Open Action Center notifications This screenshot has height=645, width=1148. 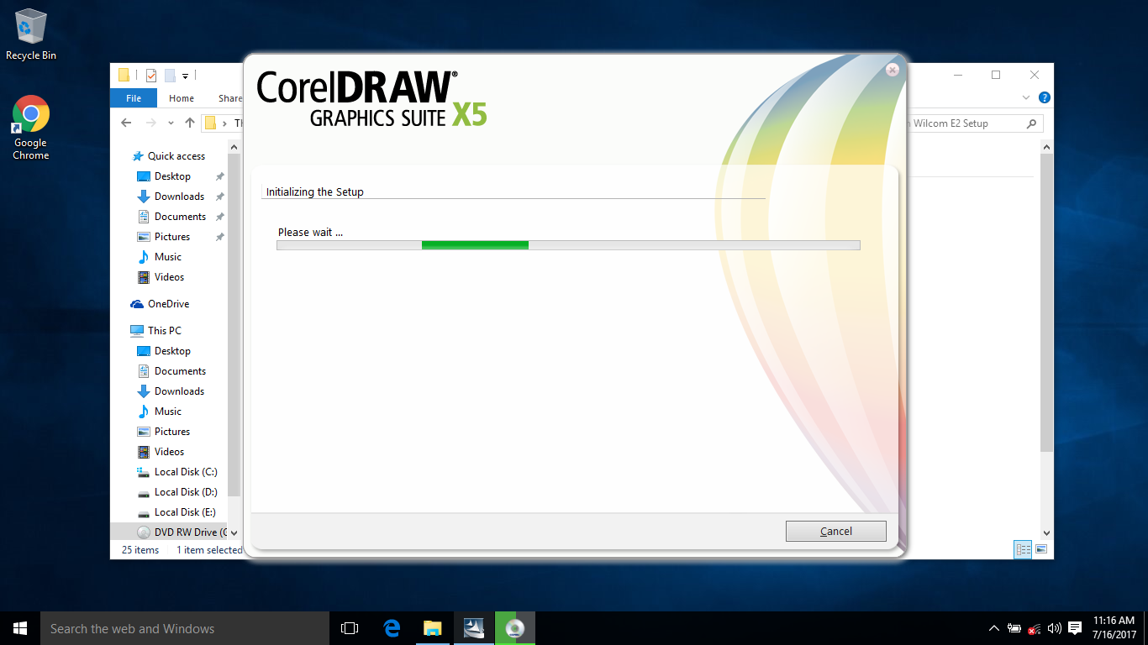pos(1075,628)
